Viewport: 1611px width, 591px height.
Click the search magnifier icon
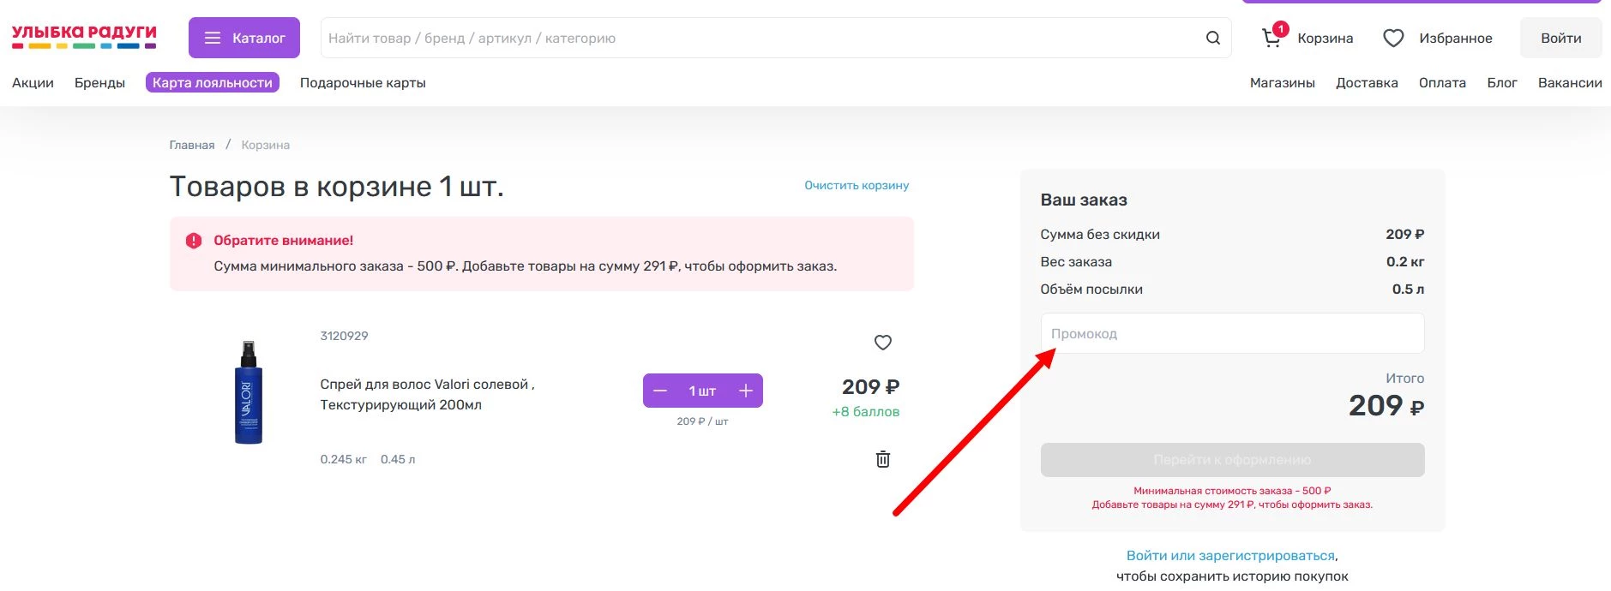(1212, 38)
